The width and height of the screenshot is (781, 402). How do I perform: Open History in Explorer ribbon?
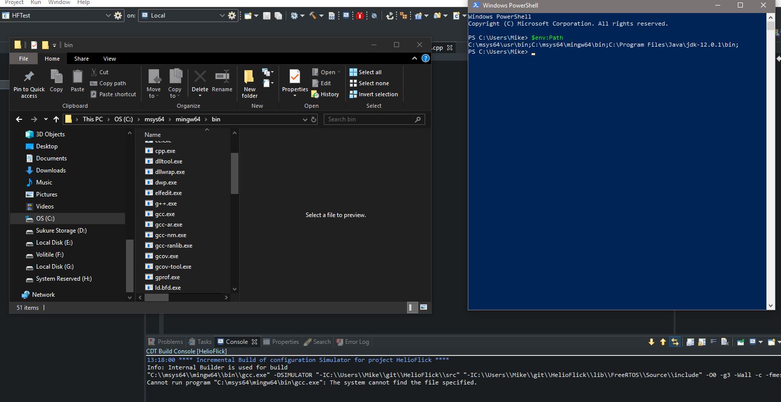point(325,94)
